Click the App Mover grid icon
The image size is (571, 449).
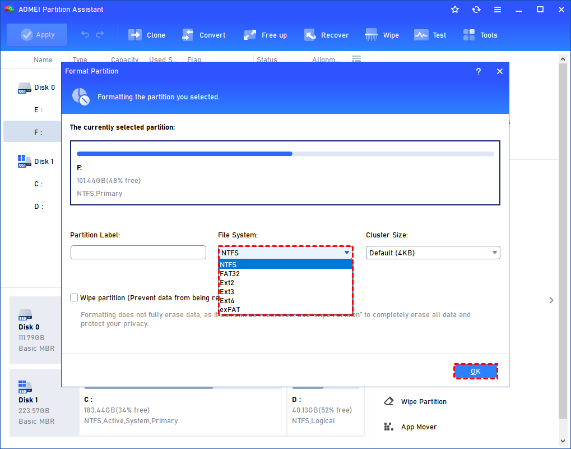[388, 427]
